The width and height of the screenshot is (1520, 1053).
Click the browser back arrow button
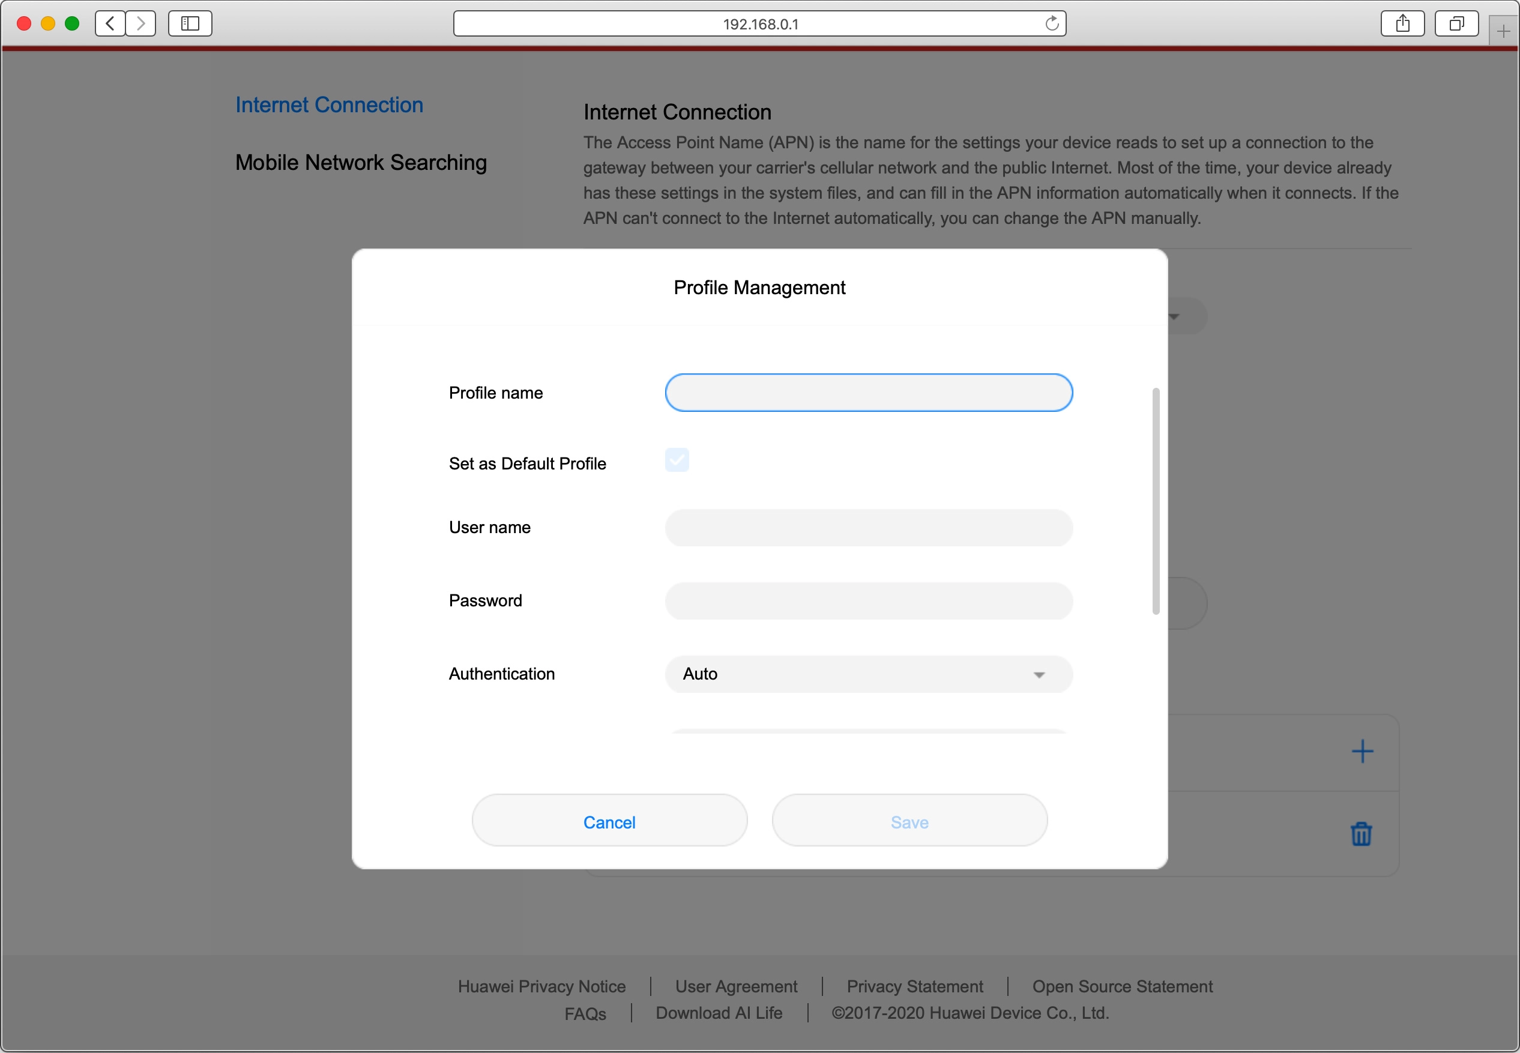[x=110, y=24]
